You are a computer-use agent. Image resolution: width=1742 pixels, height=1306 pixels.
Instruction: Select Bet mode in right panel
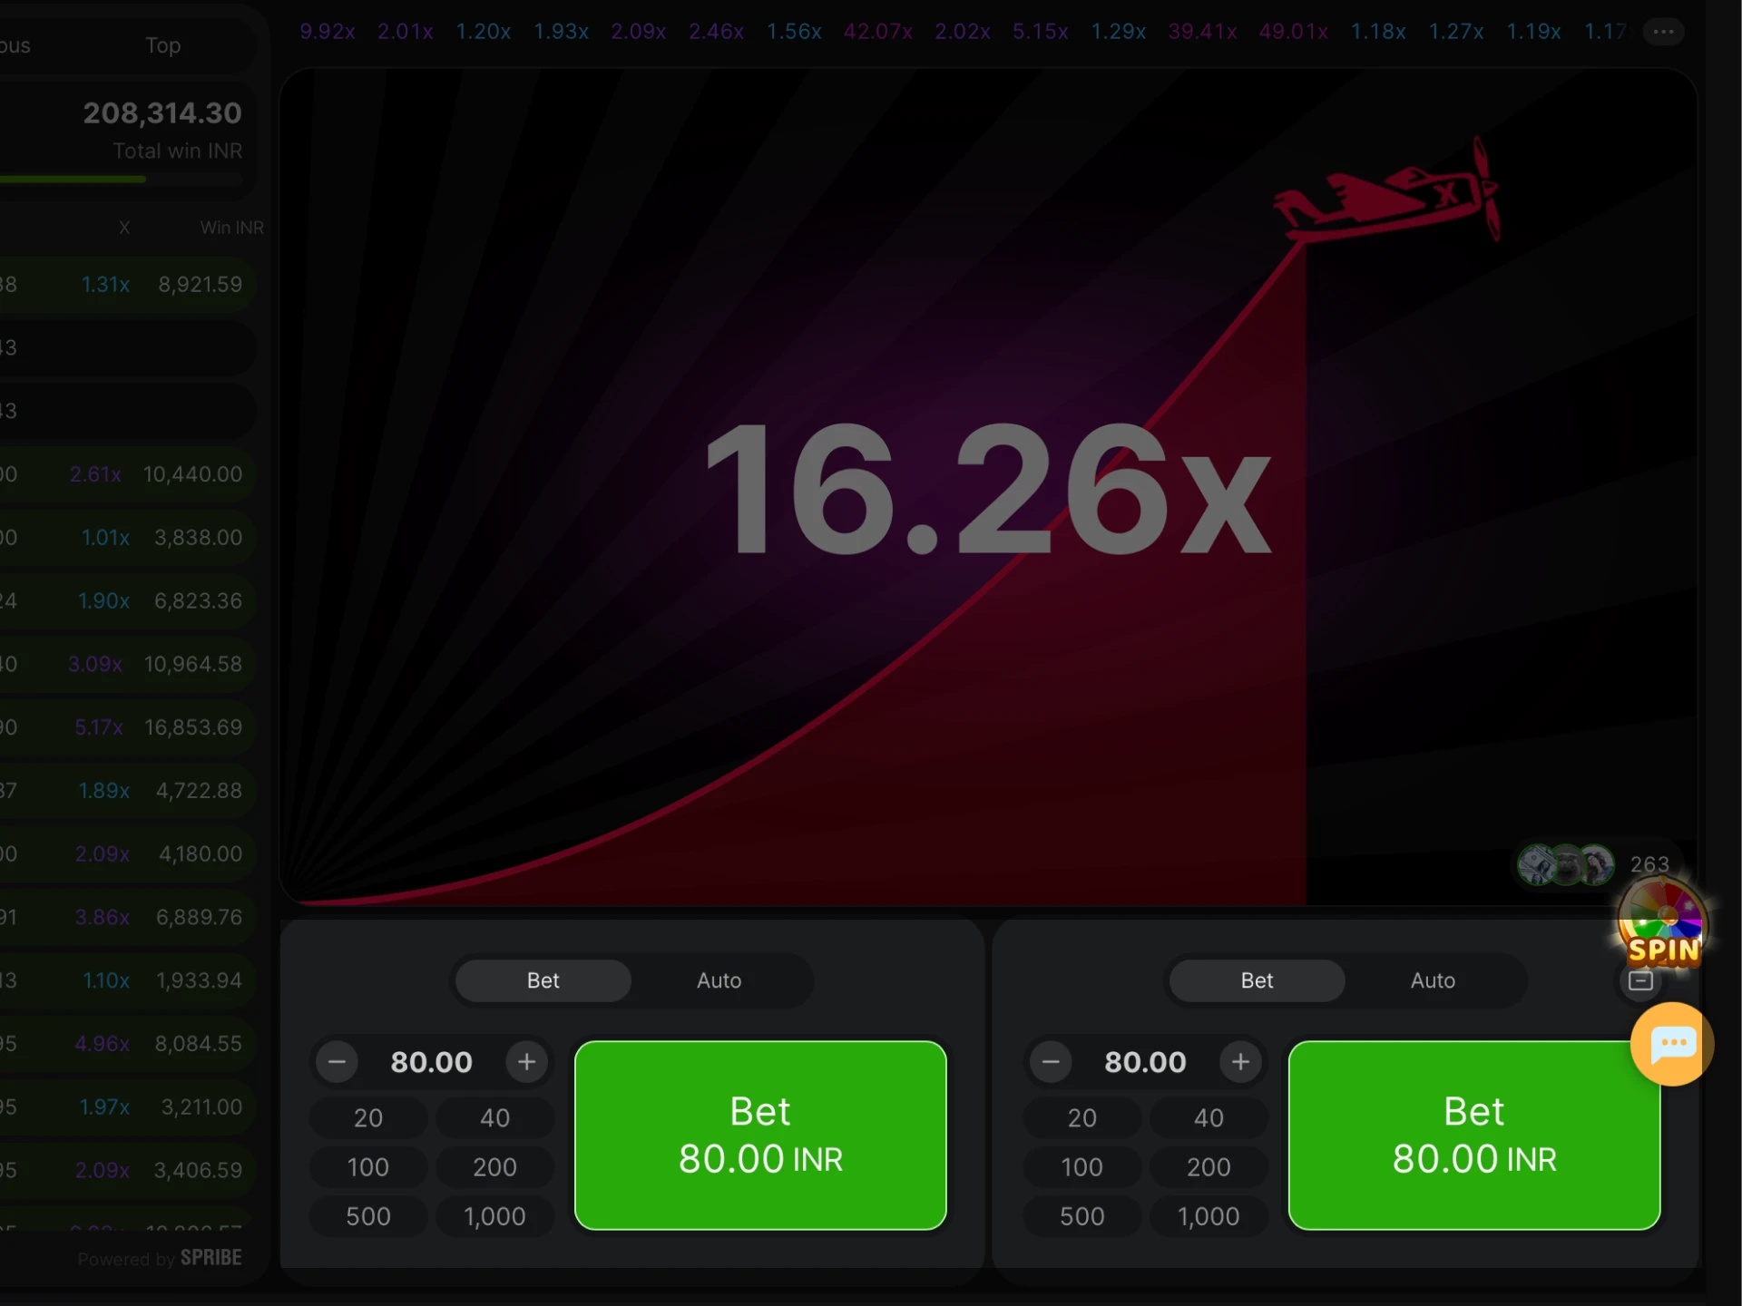tap(1257, 980)
